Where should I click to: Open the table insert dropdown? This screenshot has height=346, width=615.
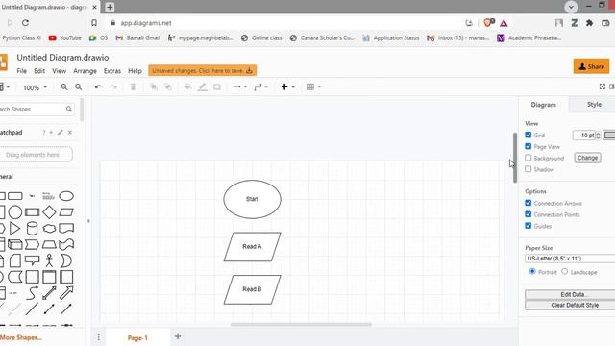tap(314, 87)
